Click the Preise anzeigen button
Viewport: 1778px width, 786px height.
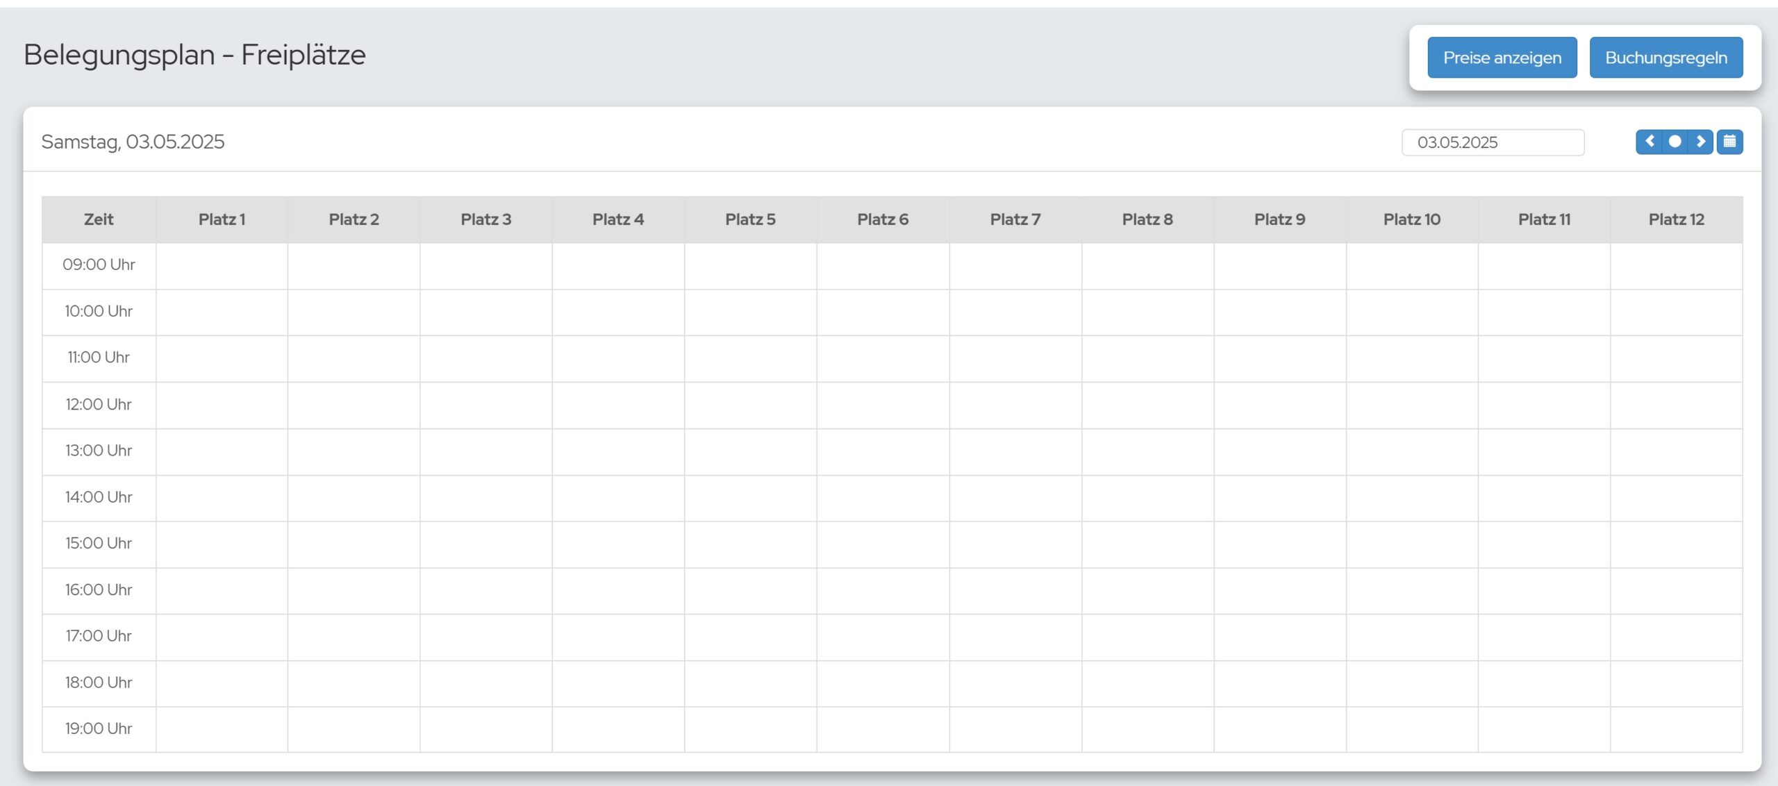[1502, 58]
